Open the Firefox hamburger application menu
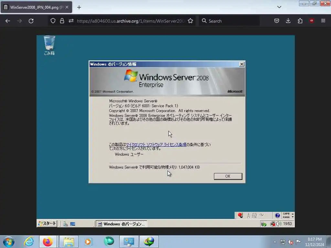 pos(323,21)
